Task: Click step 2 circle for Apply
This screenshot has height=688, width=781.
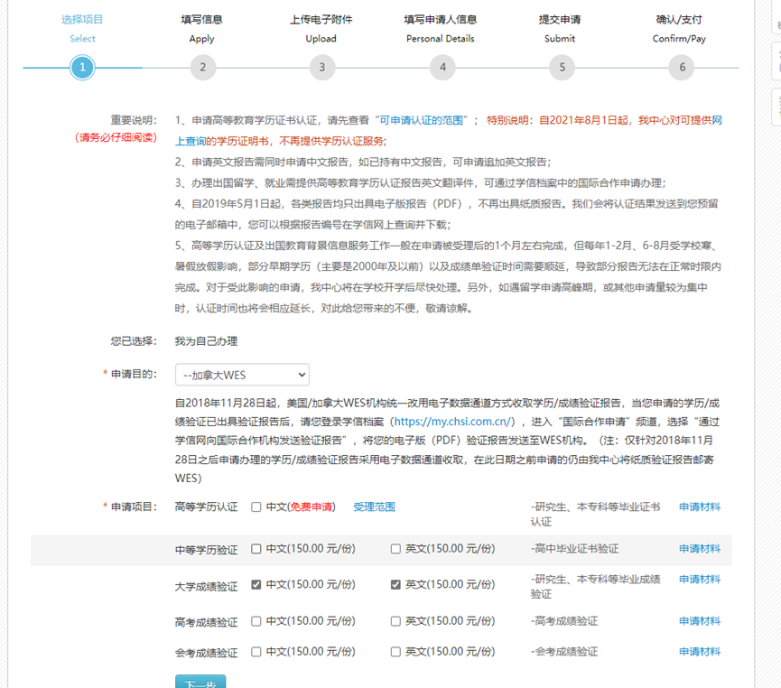Action: [x=203, y=67]
